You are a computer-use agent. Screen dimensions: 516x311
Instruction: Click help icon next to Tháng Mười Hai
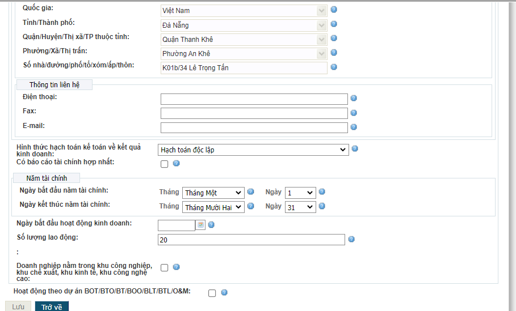[x=250, y=207]
